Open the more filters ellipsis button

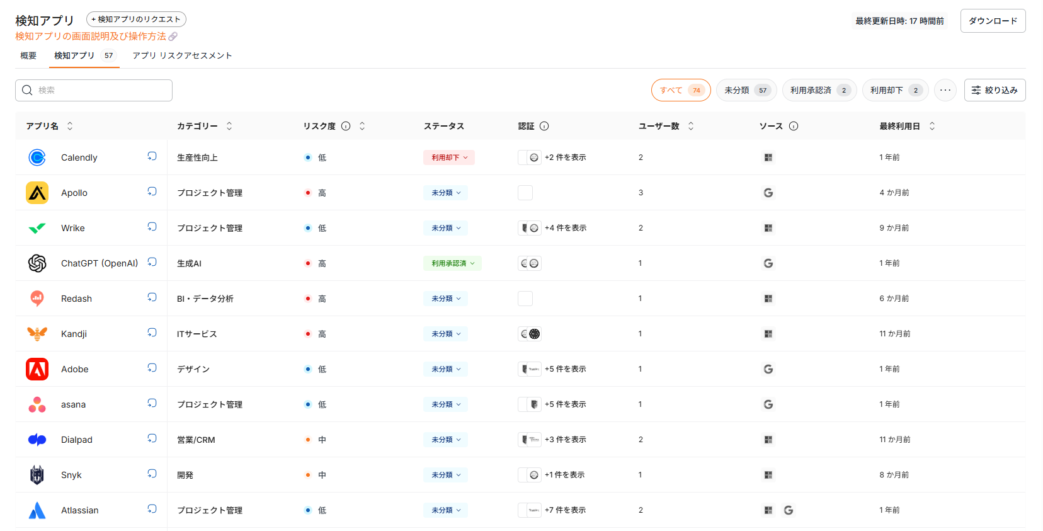pyautogui.click(x=945, y=90)
